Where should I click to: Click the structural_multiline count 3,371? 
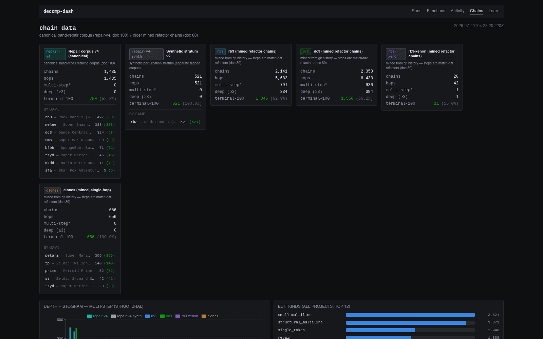[493, 322]
